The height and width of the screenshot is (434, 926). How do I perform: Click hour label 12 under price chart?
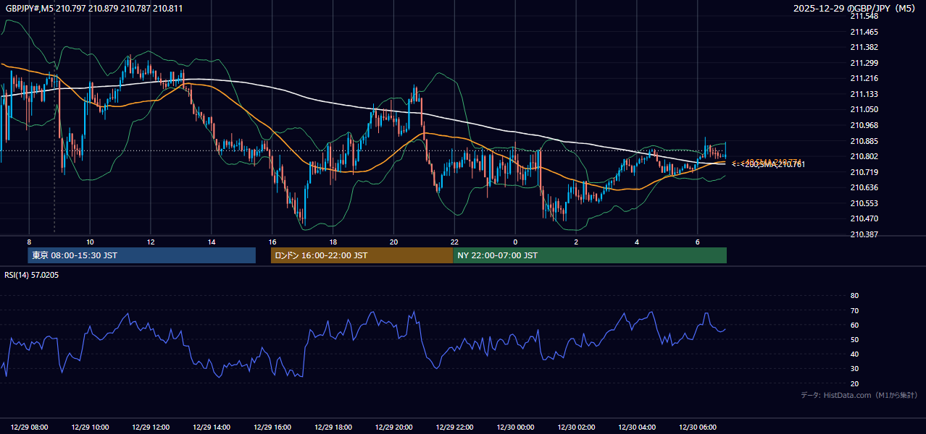(x=151, y=242)
